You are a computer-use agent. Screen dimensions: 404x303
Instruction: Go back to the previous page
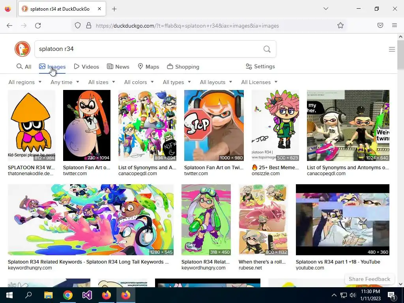9,26
